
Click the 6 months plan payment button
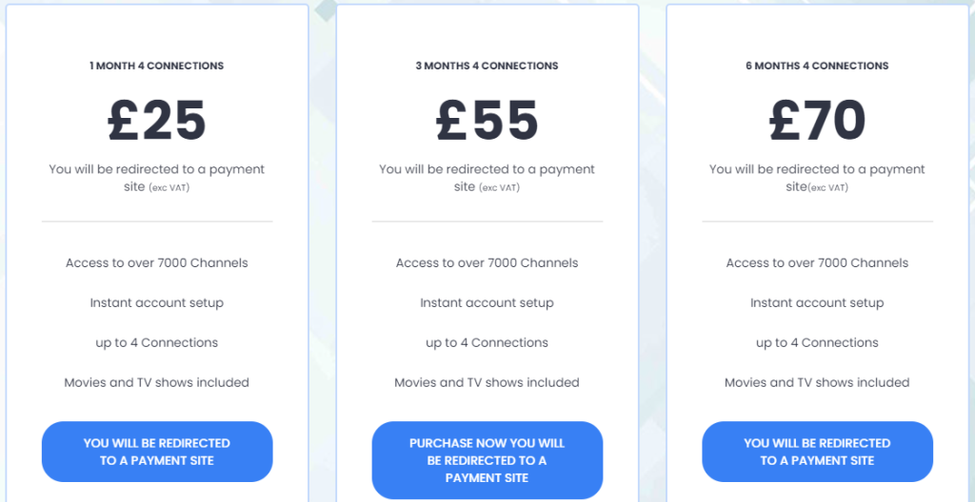[817, 452]
